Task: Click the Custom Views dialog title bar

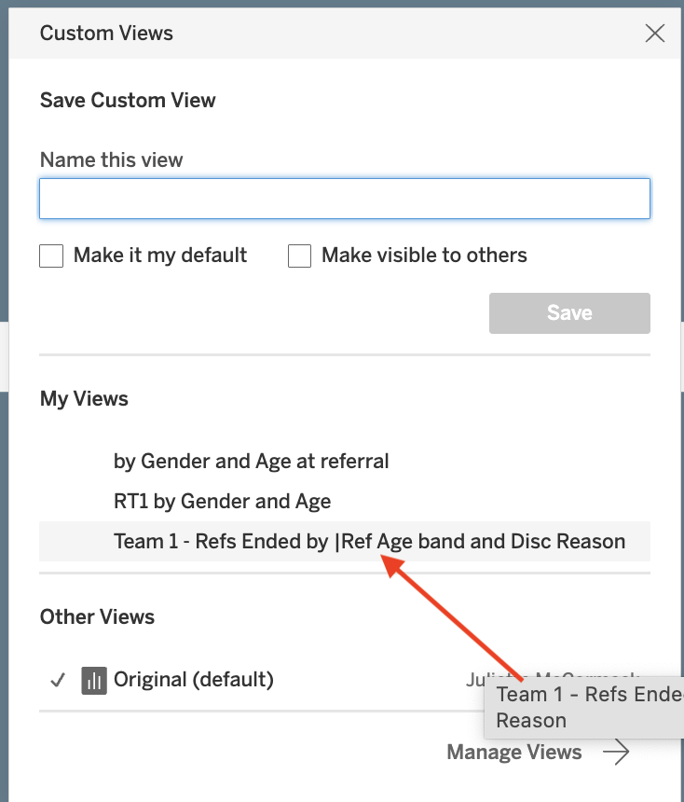Action: 326,34
